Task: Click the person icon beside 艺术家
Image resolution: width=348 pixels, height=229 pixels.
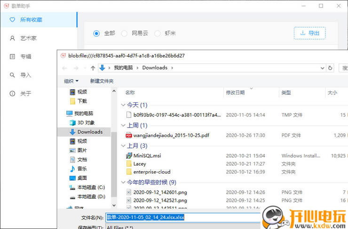Action: (x=12, y=38)
